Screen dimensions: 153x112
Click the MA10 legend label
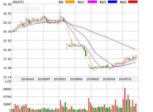tap(81, 2)
